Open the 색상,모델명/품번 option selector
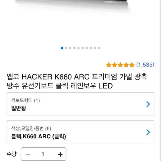 coord(80,132)
